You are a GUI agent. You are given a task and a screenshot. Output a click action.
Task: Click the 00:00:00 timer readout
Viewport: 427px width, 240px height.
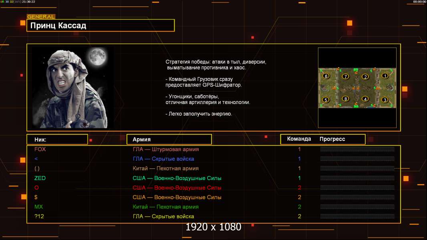(419, 2)
